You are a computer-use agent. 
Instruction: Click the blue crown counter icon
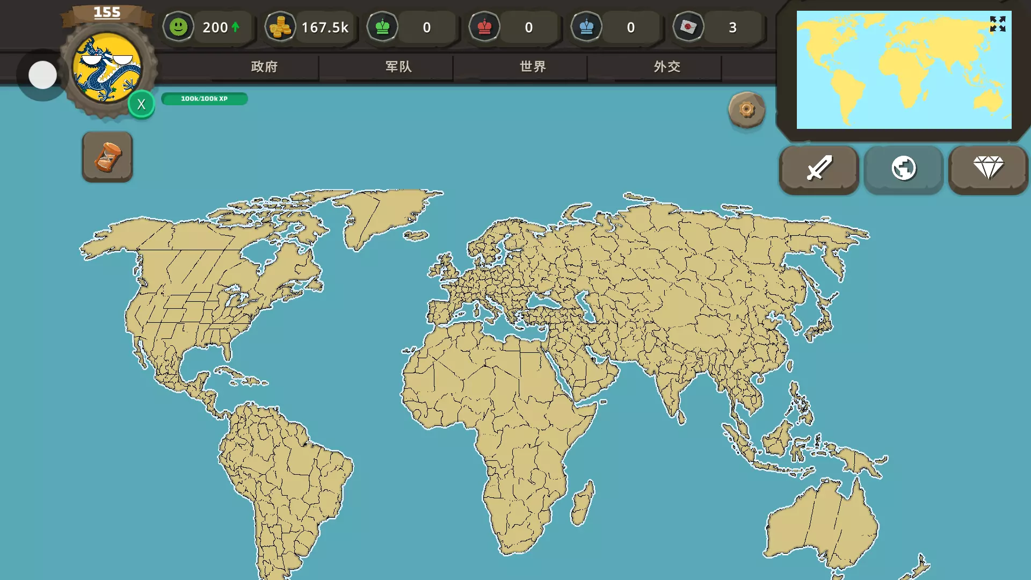coord(586,27)
